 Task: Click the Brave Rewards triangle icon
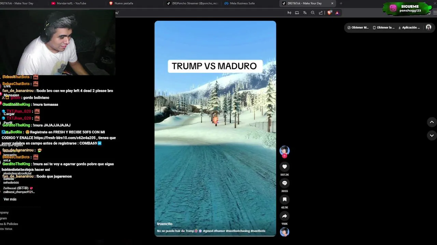337,13
